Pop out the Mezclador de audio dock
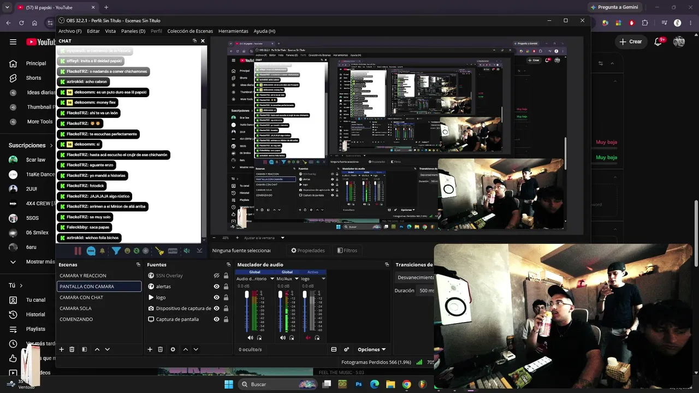The height and width of the screenshot is (393, 699). [x=387, y=265]
